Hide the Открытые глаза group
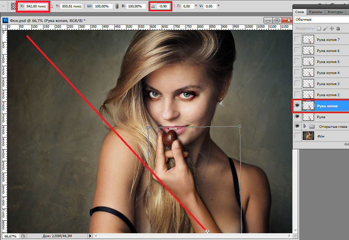Viewport: 349px width, 240px height. (297, 126)
